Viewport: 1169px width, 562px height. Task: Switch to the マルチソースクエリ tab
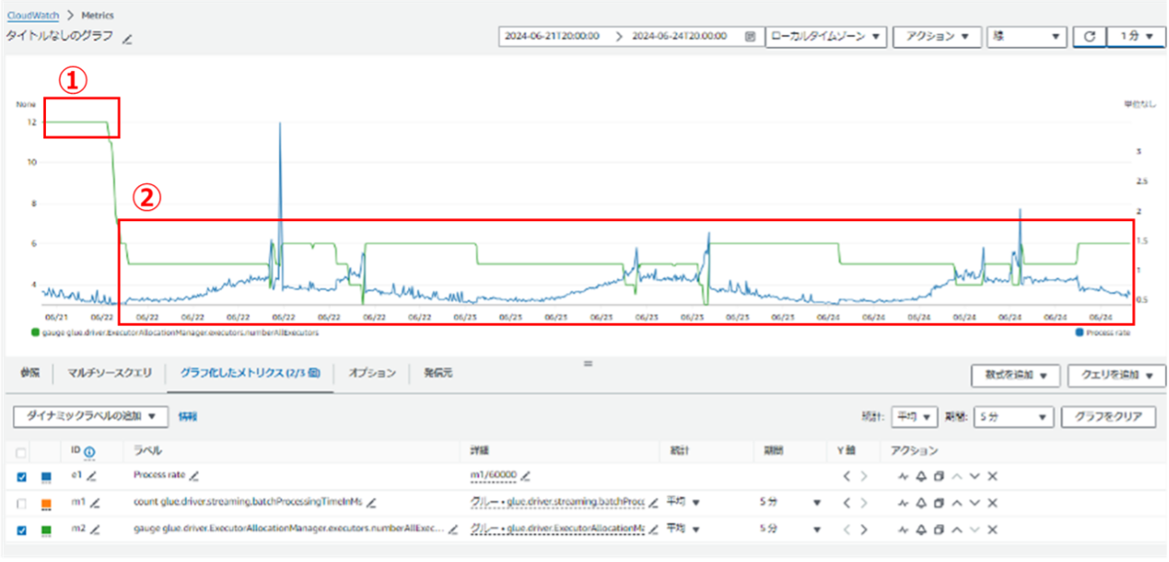(x=109, y=373)
